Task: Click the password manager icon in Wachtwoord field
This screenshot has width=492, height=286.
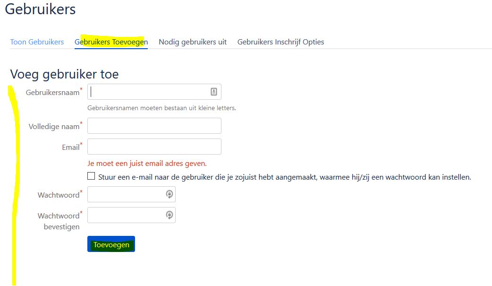Action: 170,194
